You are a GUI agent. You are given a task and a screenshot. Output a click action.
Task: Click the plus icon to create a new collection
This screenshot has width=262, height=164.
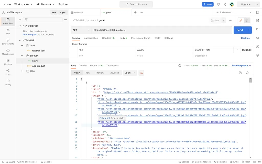(20, 20)
